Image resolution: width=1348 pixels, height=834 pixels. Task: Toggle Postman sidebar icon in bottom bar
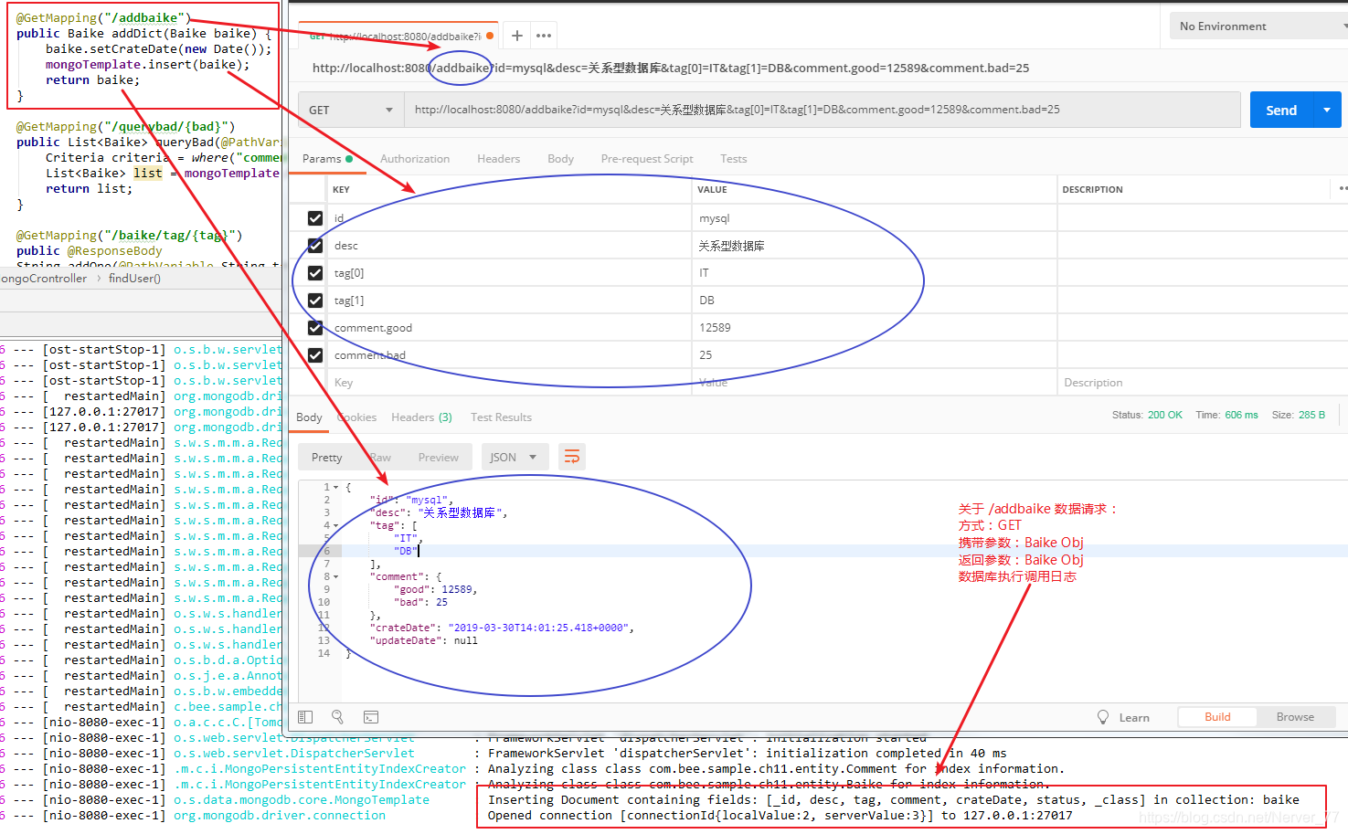[x=305, y=717]
